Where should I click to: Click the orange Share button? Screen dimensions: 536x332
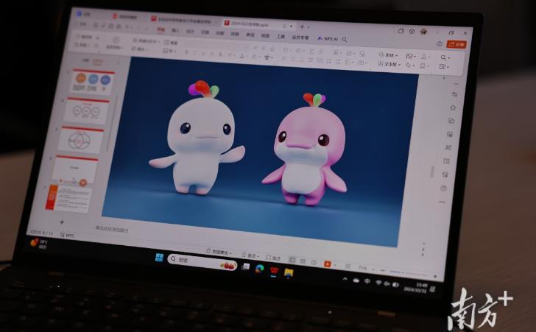456,44
